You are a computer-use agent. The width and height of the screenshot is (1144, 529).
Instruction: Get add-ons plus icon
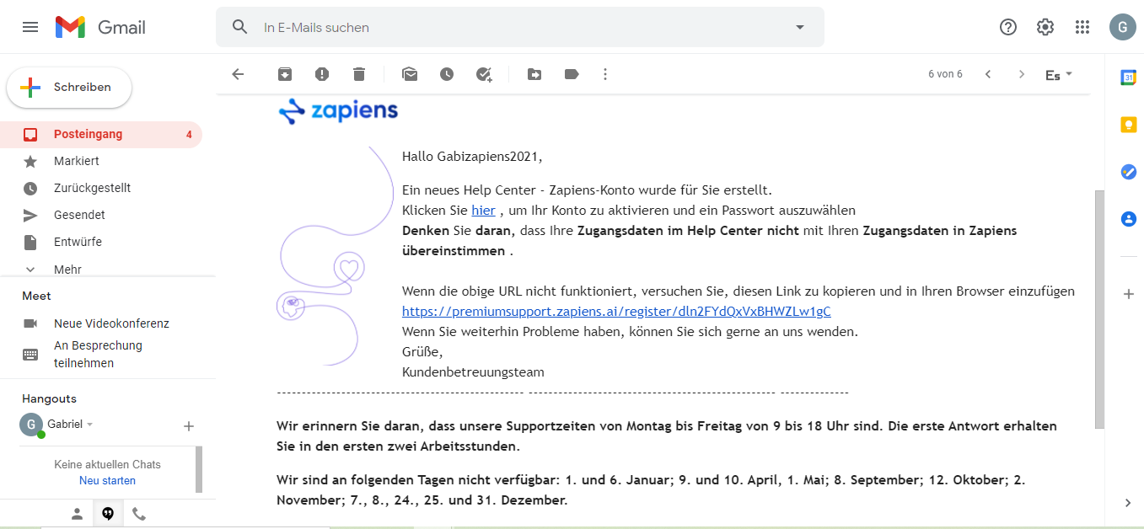(1128, 294)
